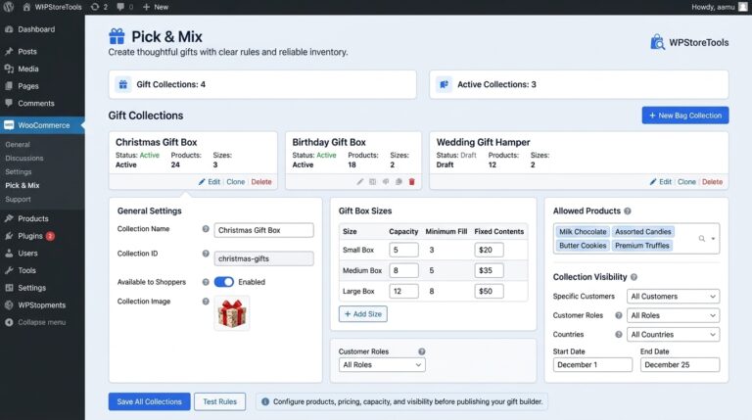This screenshot has height=420, width=752.
Task: Open the WPStoreTools site home icon
Action: pyautogui.click(x=26, y=7)
